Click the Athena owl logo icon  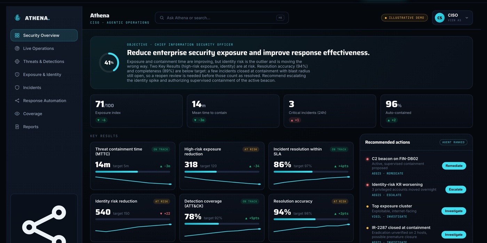17,18
